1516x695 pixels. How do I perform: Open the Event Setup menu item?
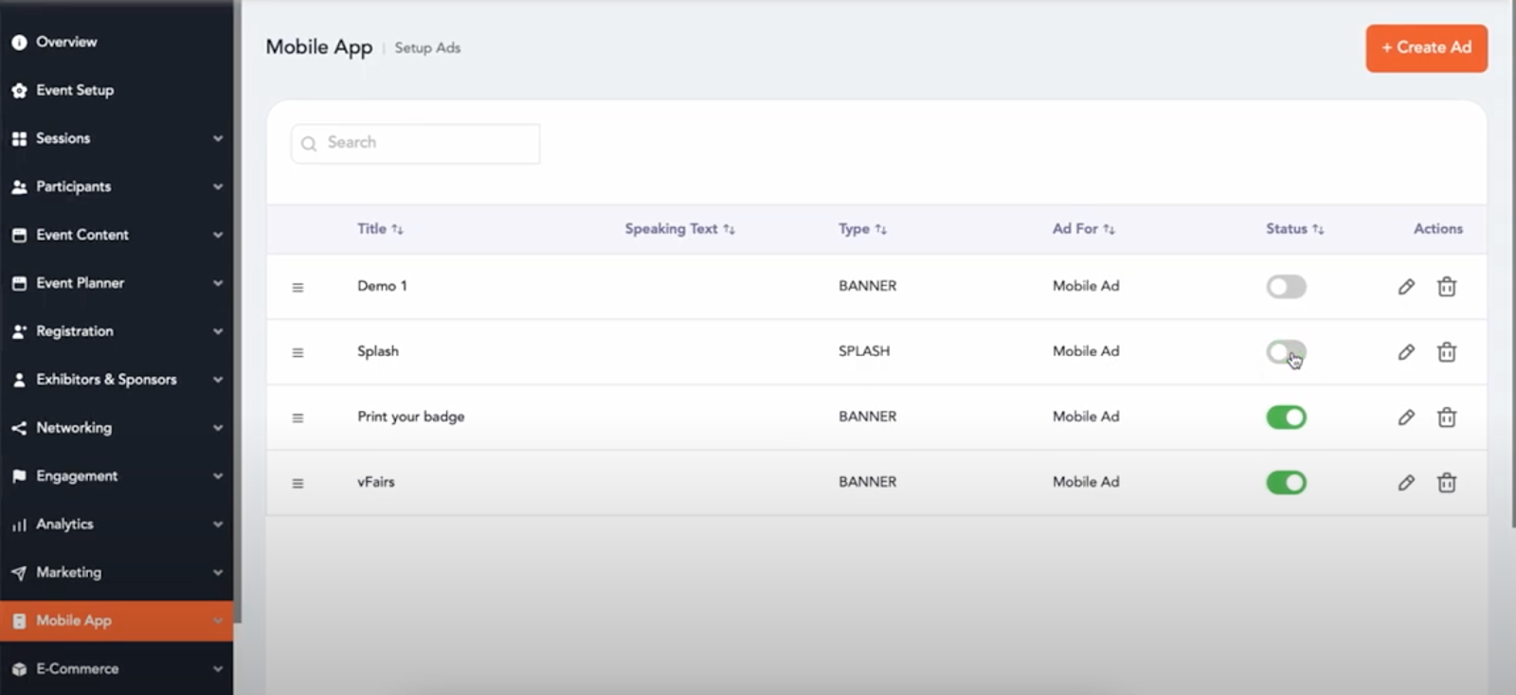pos(117,90)
